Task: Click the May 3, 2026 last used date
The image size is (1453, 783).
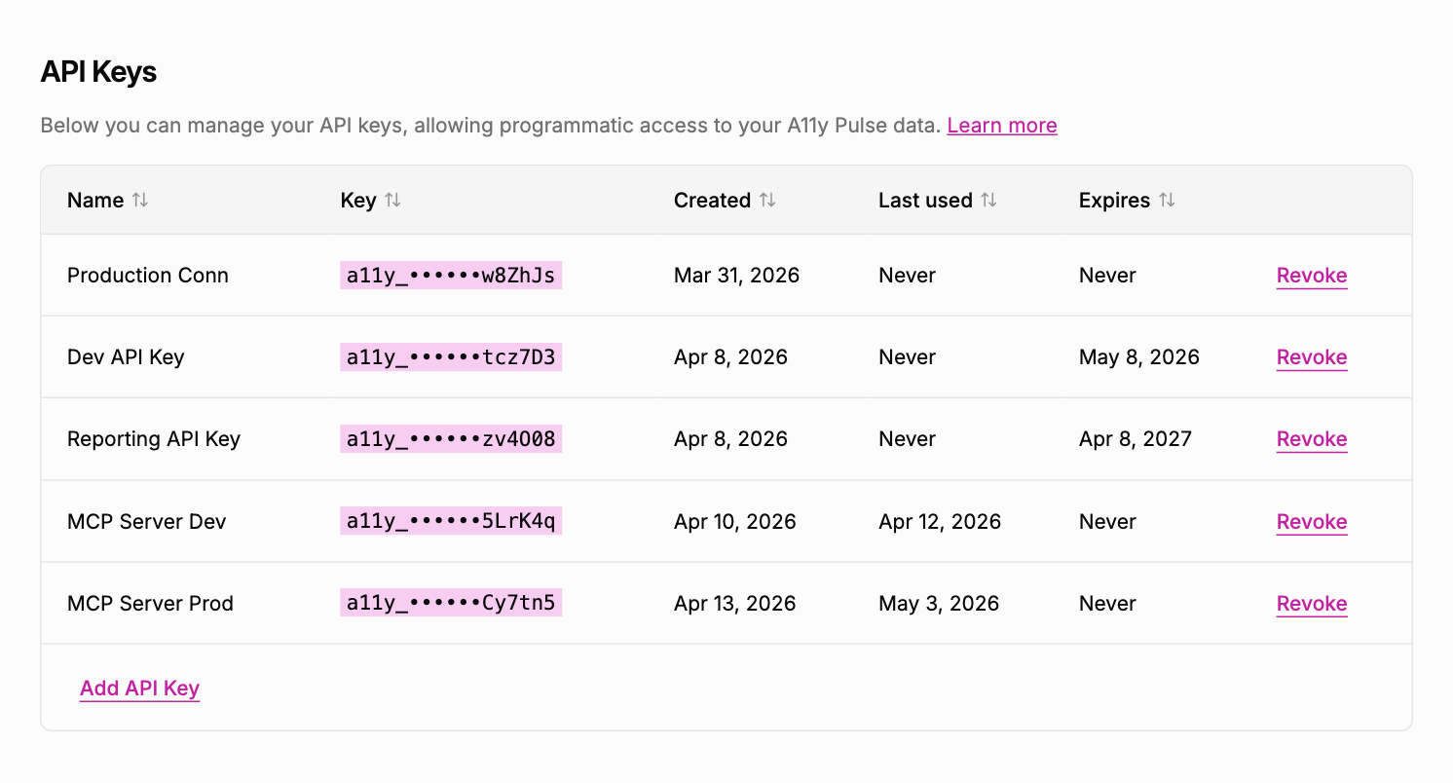Action: (939, 604)
